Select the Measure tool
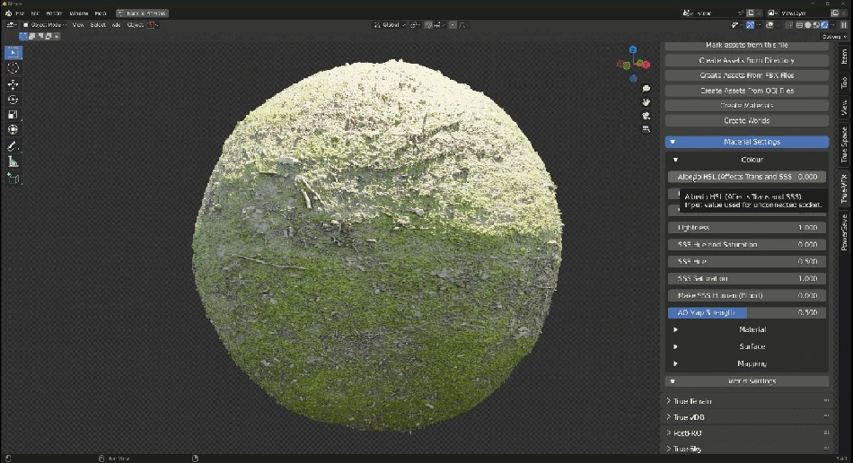This screenshot has height=463, width=853. pos(13,162)
